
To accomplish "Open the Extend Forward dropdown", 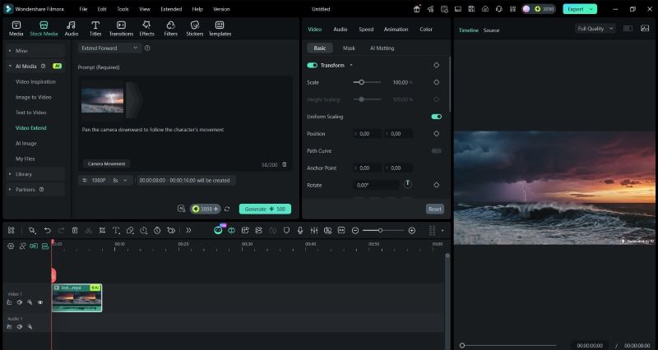I will (109, 48).
